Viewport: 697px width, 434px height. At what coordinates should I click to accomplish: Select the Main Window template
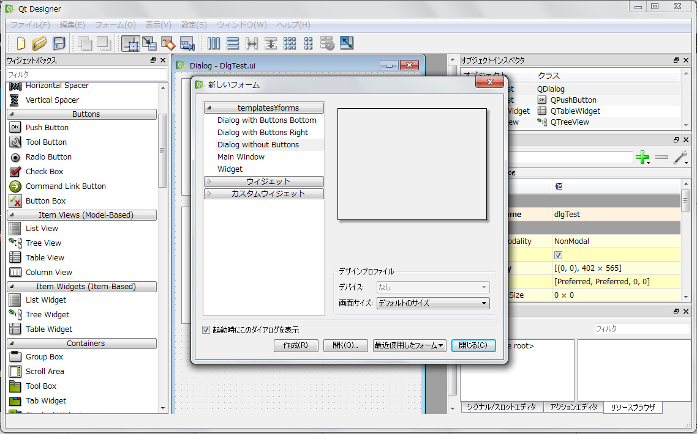(x=241, y=157)
